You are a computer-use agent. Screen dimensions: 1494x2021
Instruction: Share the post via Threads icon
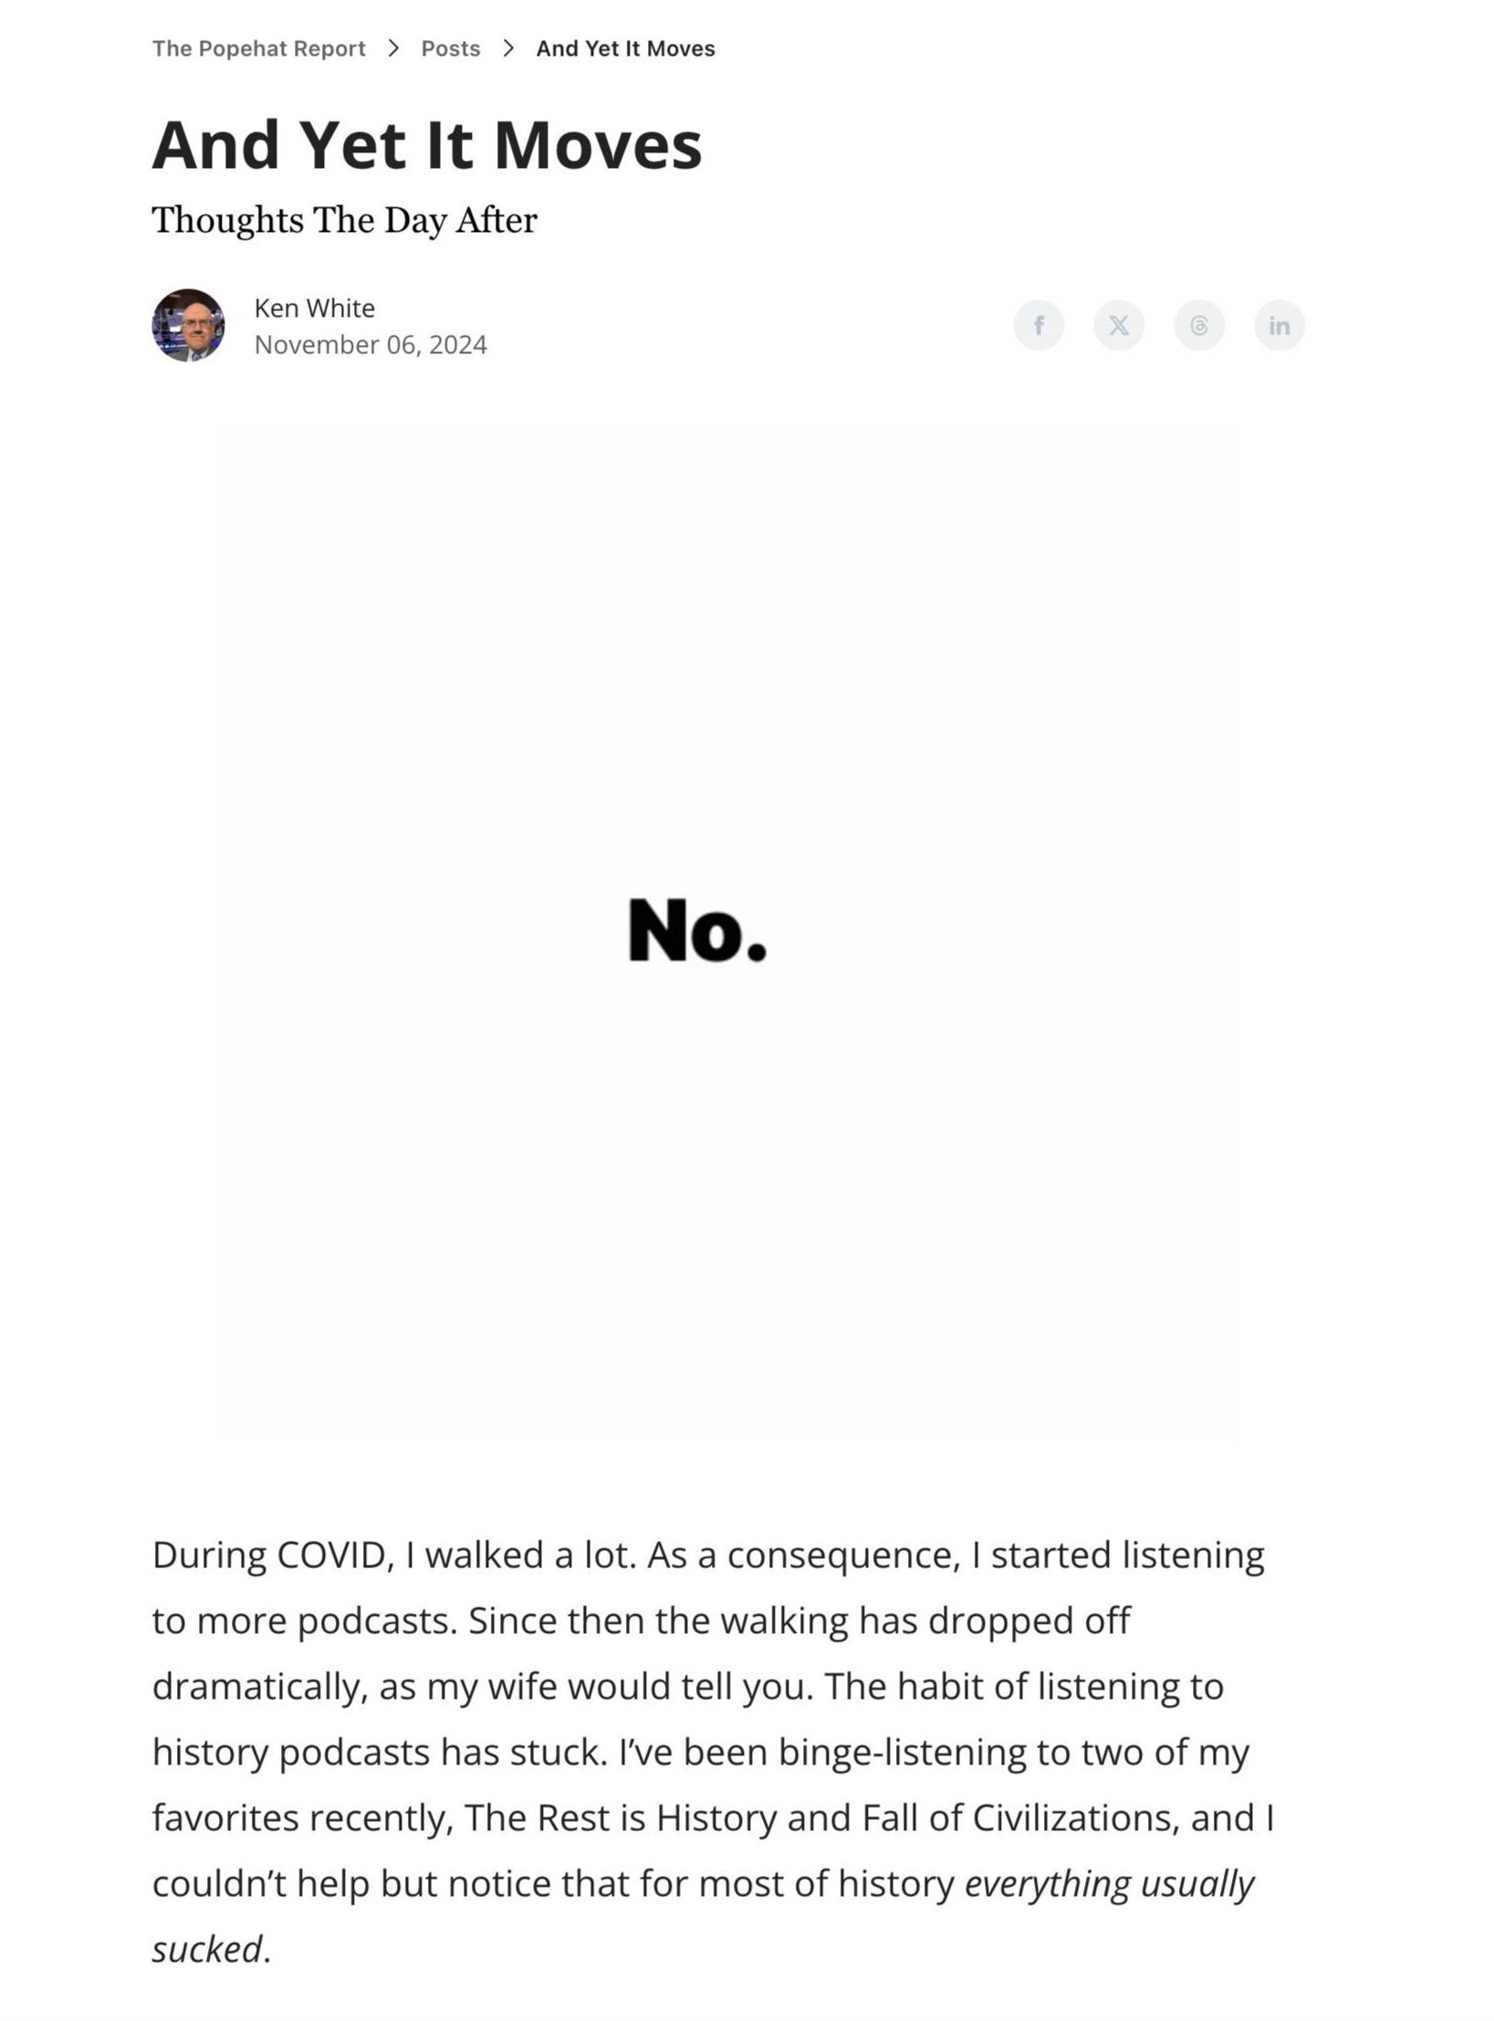[x=1198, y=325]
